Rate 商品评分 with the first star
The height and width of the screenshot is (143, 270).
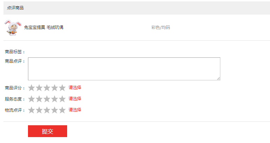pyautogui.click(x=31, y=88)
